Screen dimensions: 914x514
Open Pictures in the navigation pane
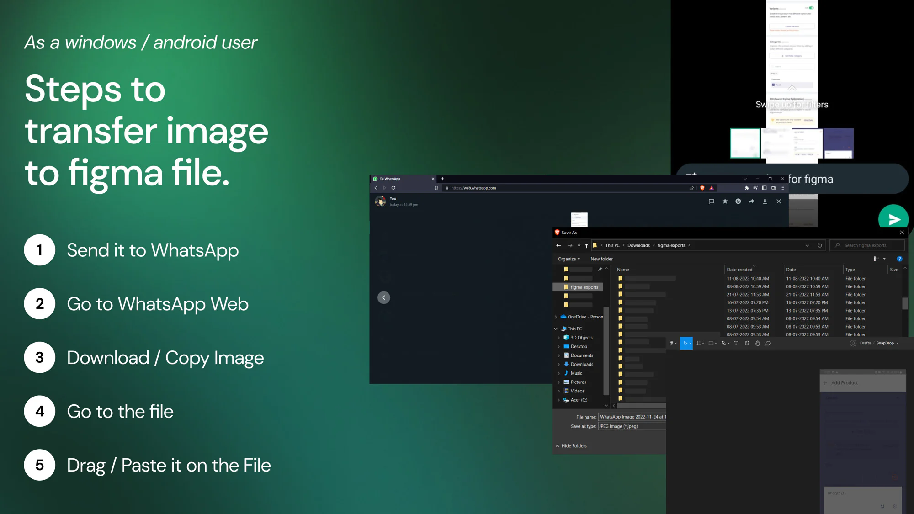pyautogui.click(x=575, y=382)
